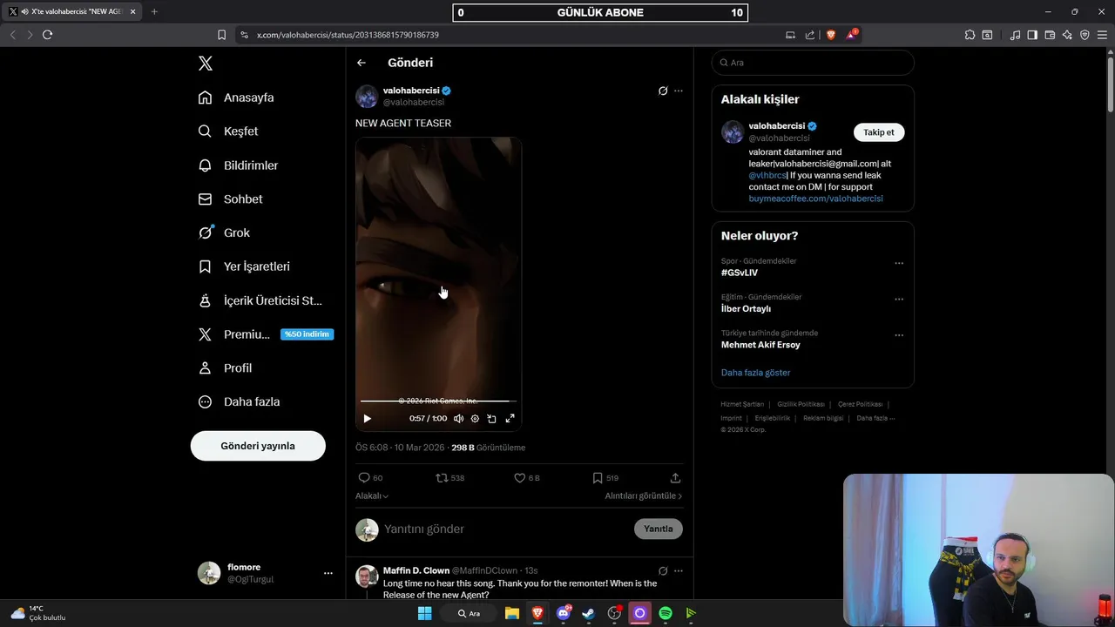Expand the Alakalı sort dropdown
Viewport: 1115px width, 627px height.
(372, 496)
